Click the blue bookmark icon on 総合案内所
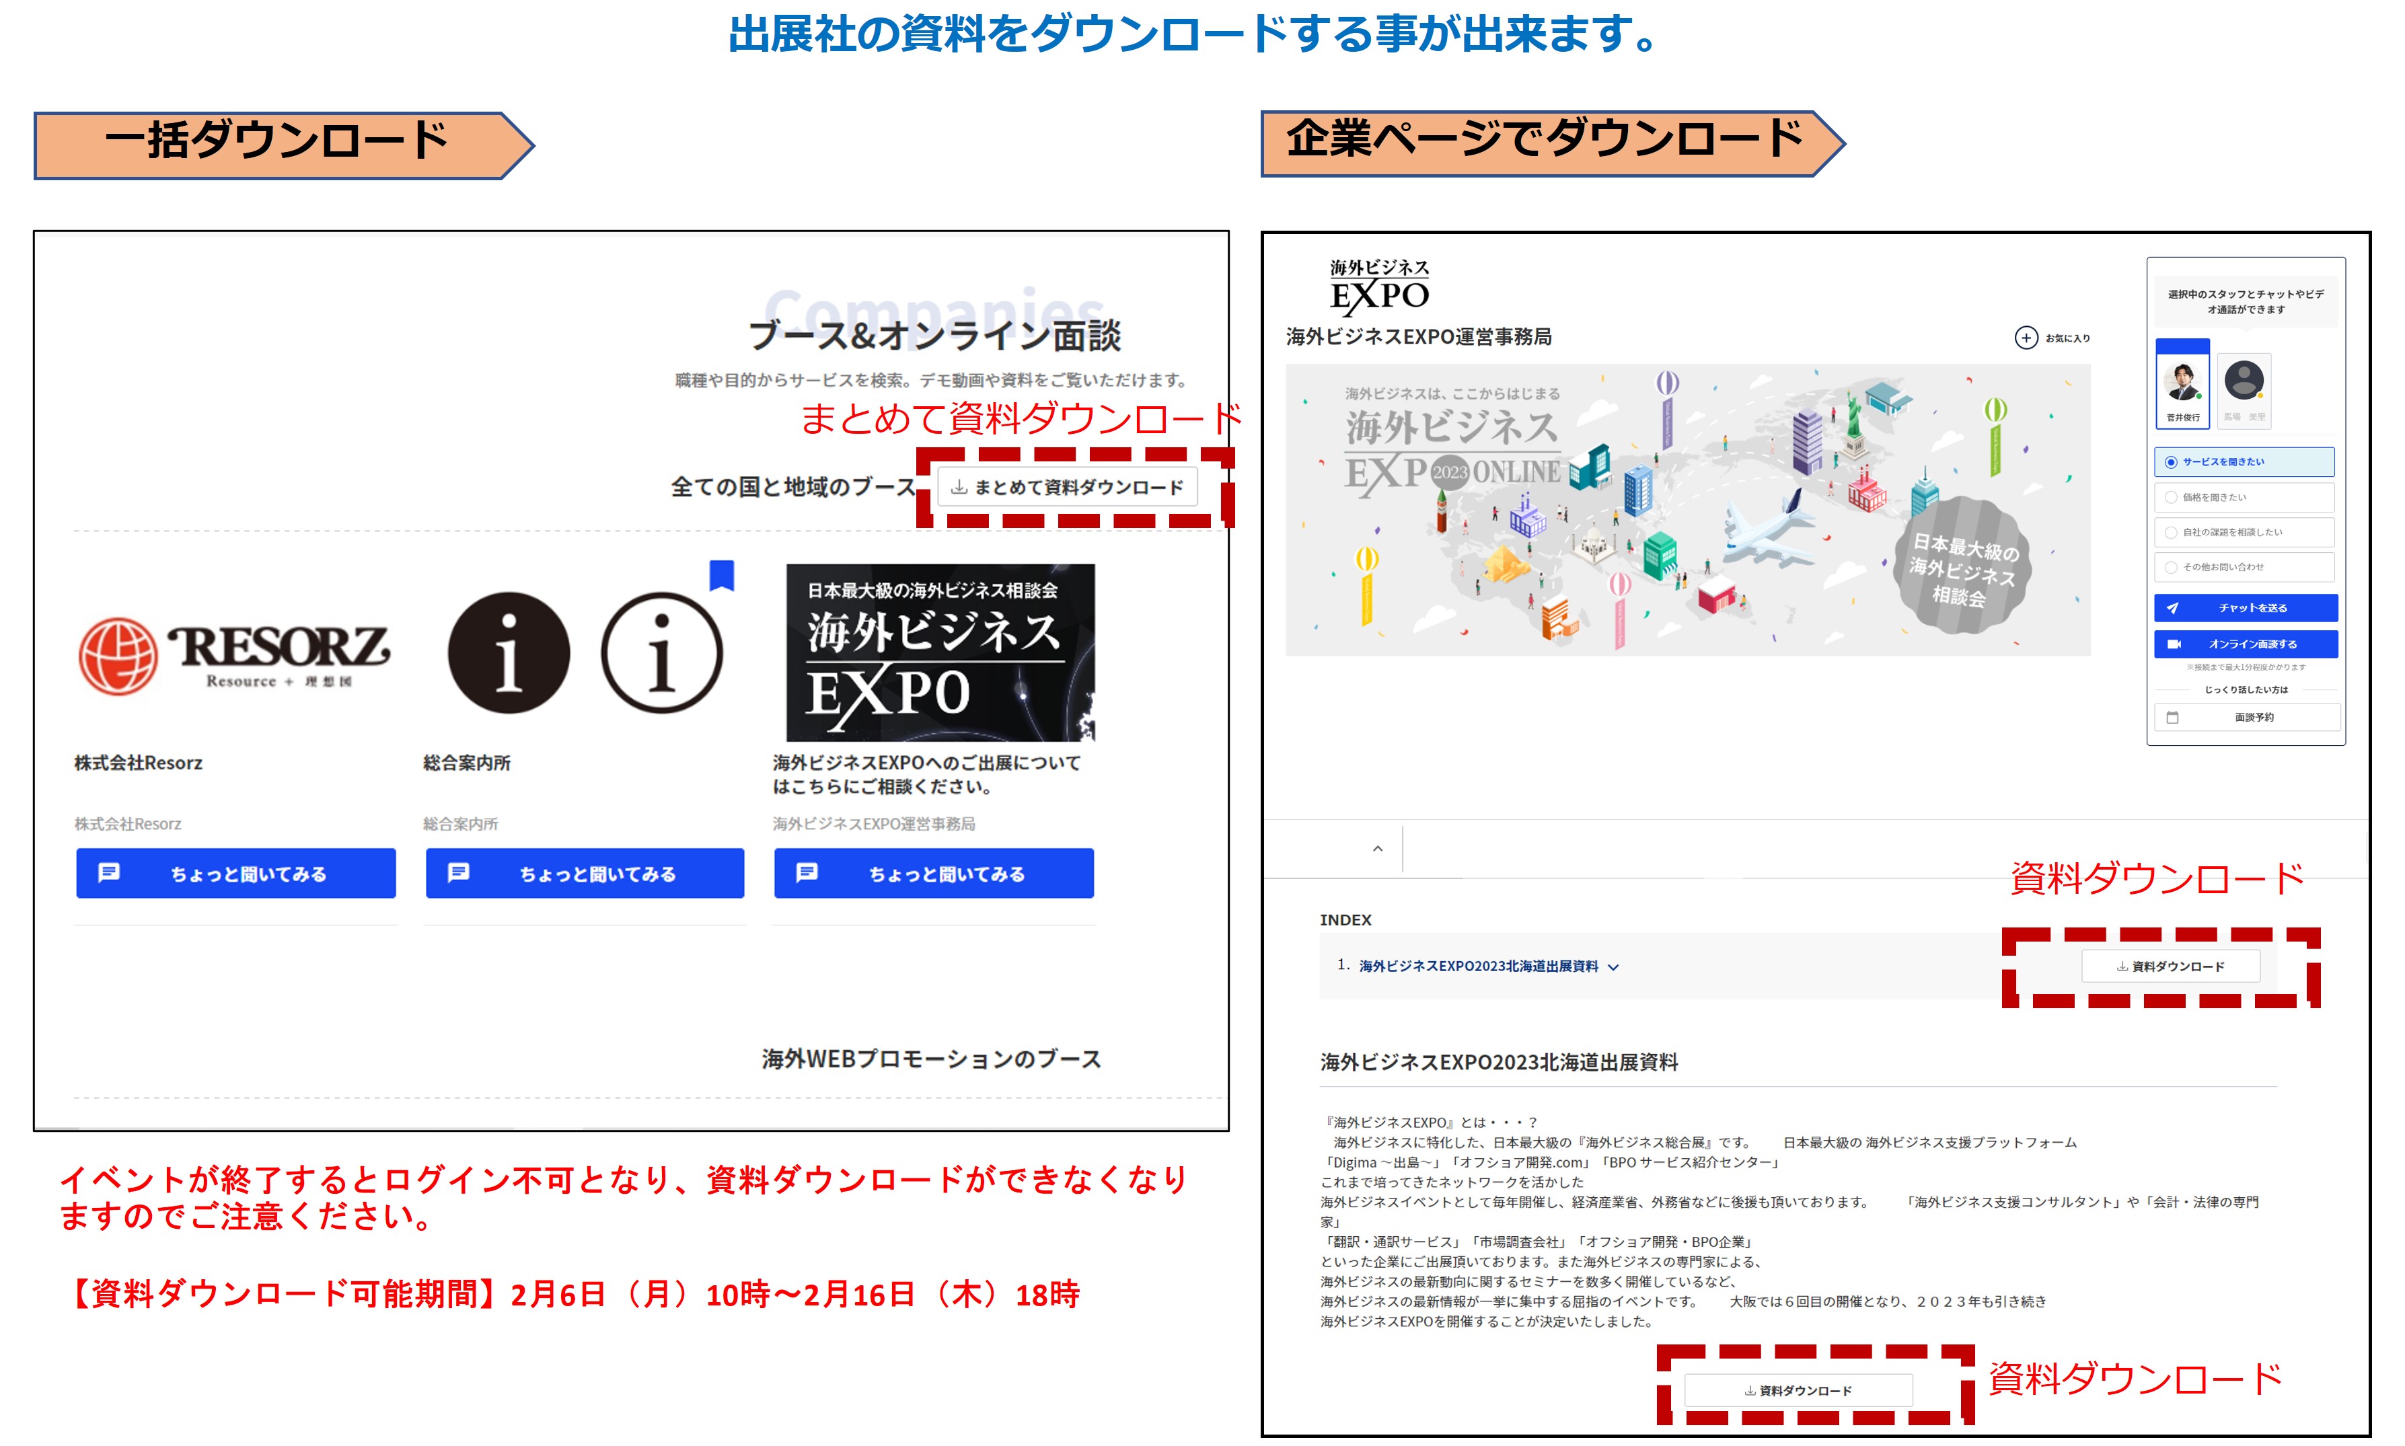Screen dimensions: 2405x1446 721,575
